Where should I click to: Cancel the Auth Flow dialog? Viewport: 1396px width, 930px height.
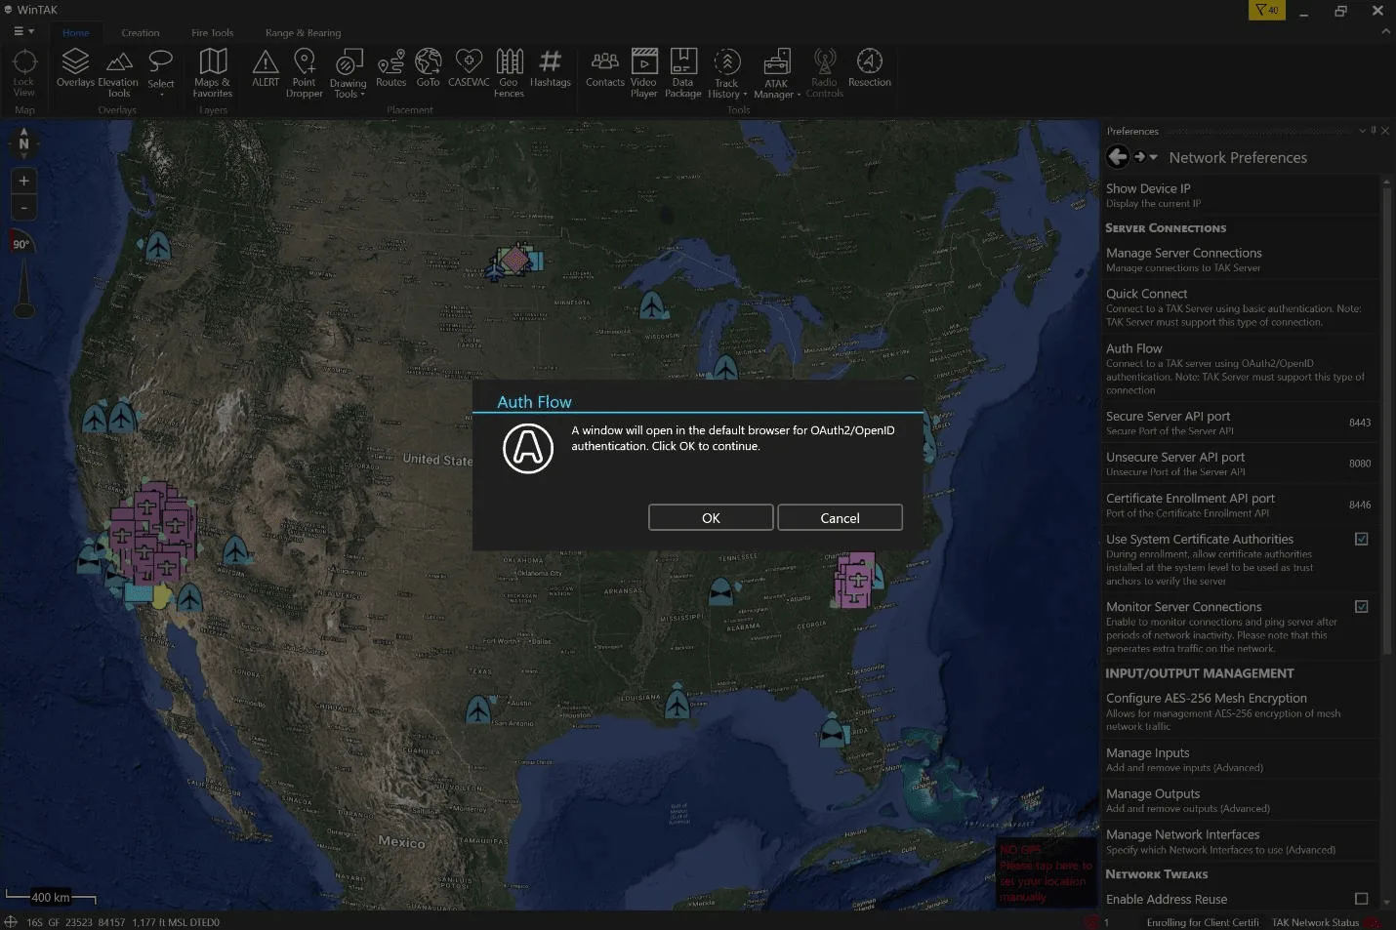point(840,517)
